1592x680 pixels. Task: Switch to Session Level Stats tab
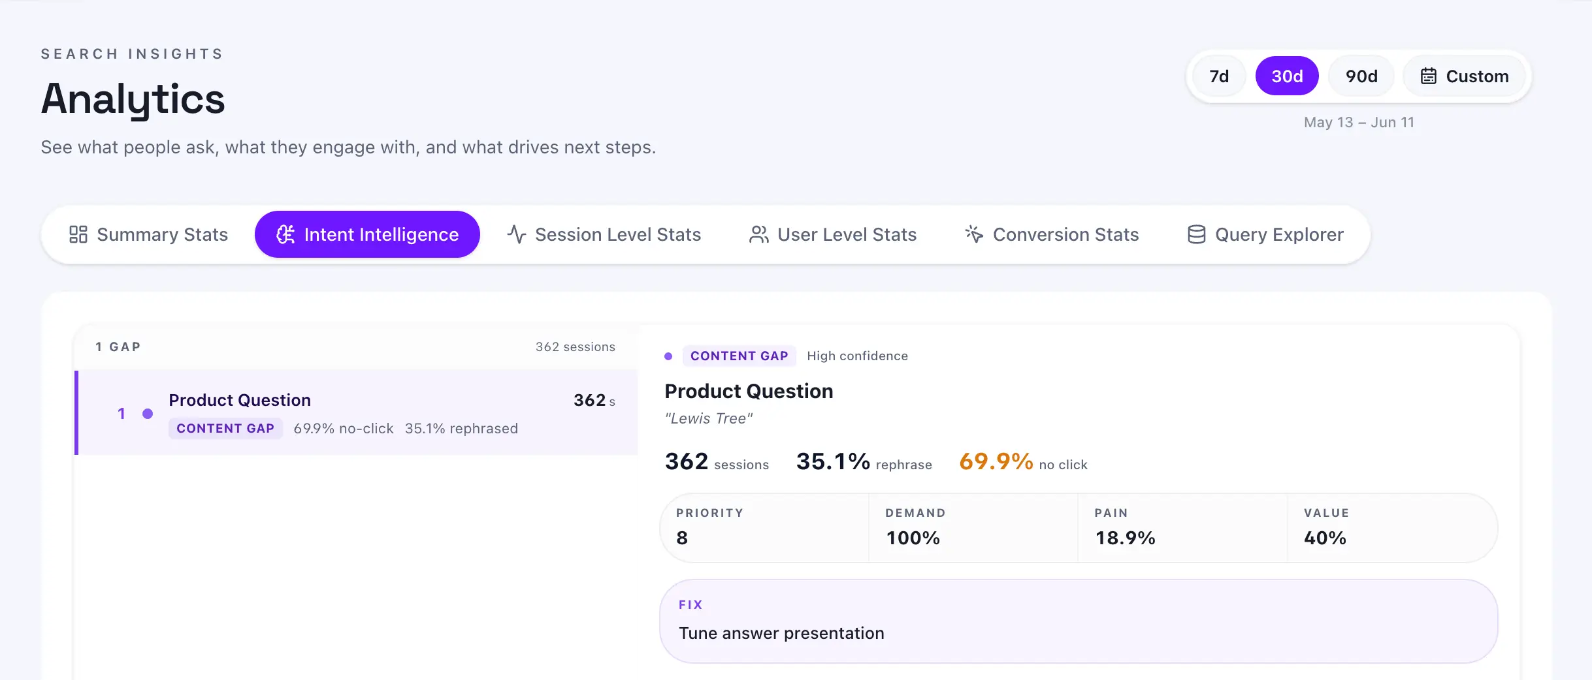[x=604, y=234]
